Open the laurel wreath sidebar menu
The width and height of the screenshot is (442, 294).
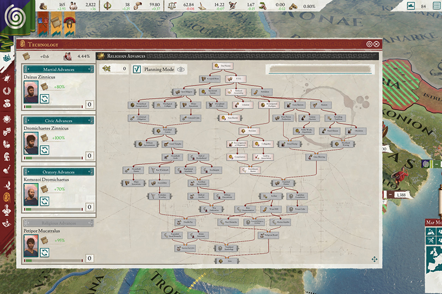coord(7,91)
